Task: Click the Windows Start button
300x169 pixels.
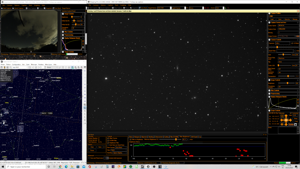Action: (x=3, y=167)
